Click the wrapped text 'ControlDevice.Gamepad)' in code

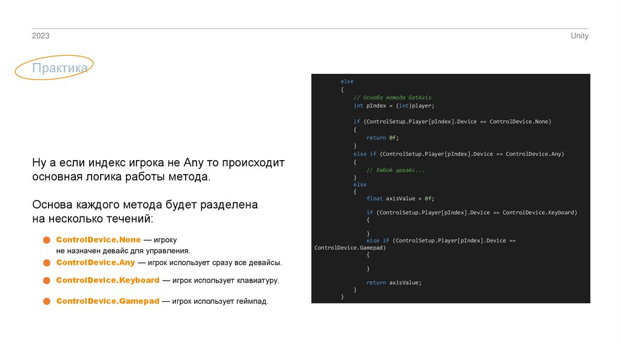(350, 248)
